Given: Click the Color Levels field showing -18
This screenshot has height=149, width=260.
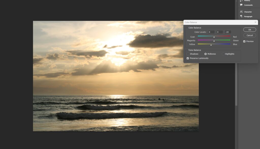Looking at the screenshot, I should pos(228,32).
